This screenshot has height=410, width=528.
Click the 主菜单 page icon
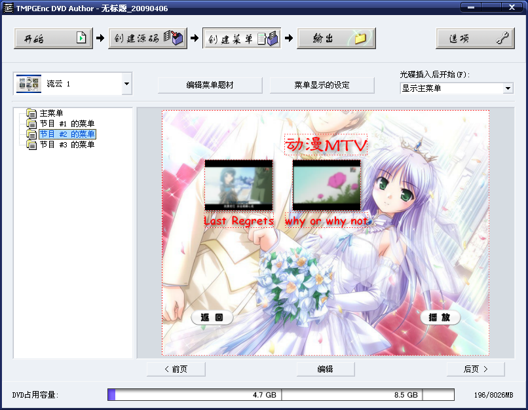pos(31,113)
